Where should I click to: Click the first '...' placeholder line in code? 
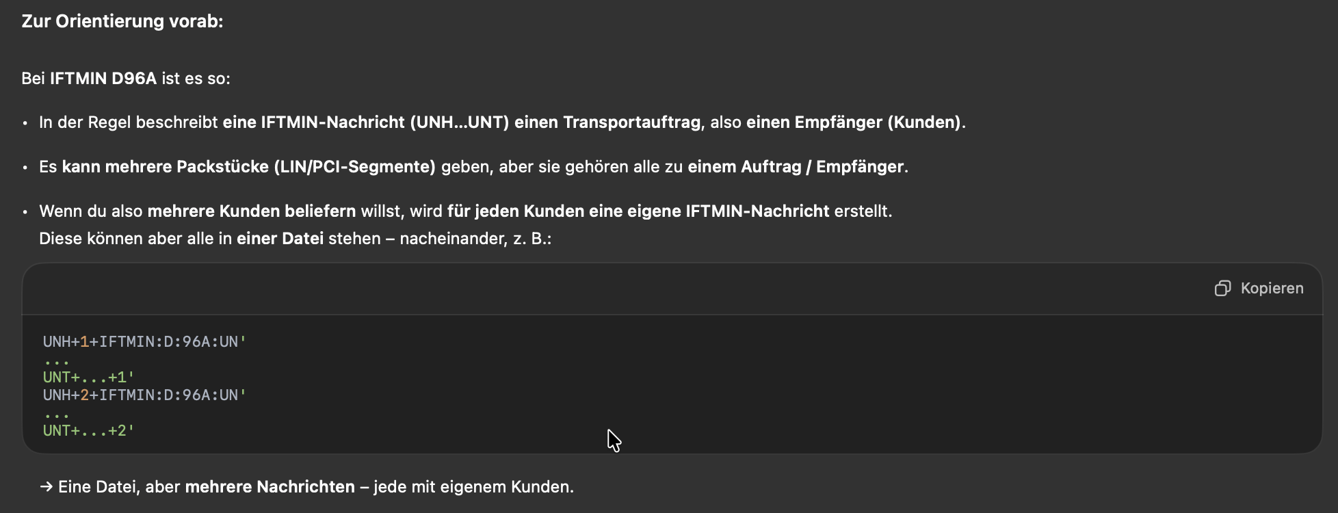pos(56,360)
